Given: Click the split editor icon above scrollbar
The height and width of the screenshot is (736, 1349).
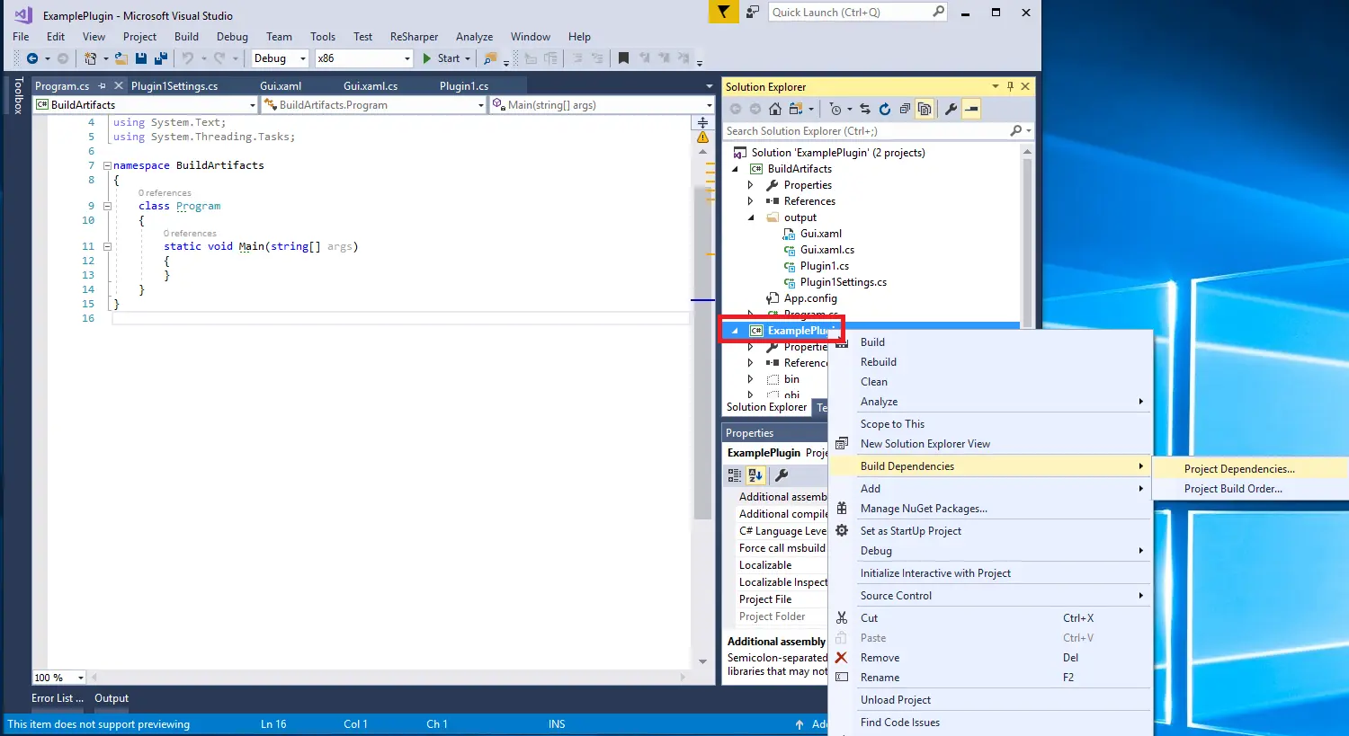Looking at the screenshot, I should pos(703,121).
